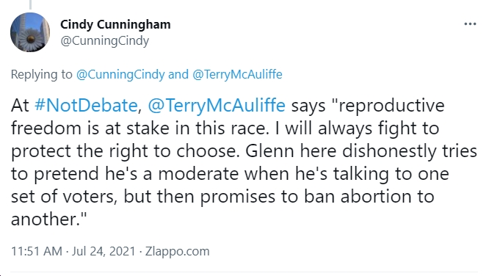Viewport: 489px width, 276px height.
Task: Click tweet text "Glenn here dishonestly tries"
Action: click(361, 151)
